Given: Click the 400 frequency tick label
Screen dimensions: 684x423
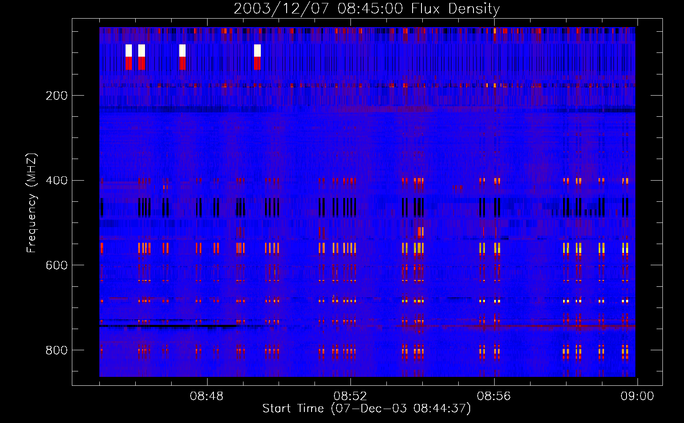Looking at the screenshot, I should click(x=57, y=181).
